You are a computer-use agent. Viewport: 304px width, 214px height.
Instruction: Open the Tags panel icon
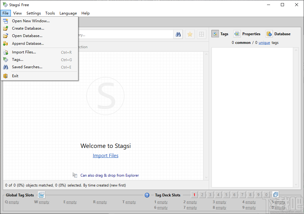coord(215,34)
